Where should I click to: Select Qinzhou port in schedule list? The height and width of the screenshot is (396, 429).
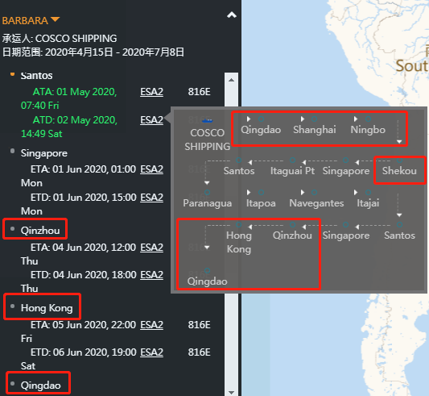click(x=40, y=231)
